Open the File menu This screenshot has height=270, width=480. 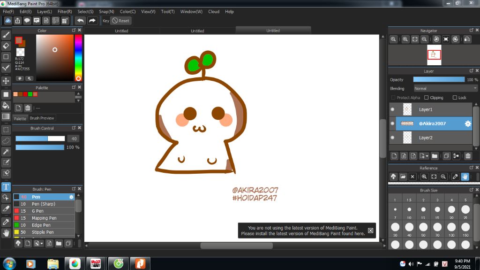8,12
